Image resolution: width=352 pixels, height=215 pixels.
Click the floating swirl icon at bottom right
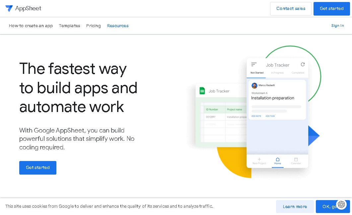(x=341, y=204)
